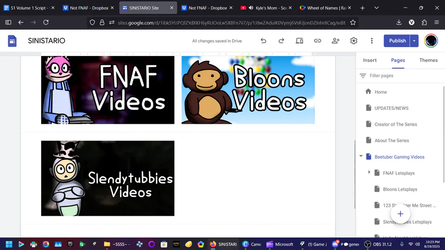Open the browser extensions menu
The width and height of the screenshot is (445, 250).
point(424,22)
